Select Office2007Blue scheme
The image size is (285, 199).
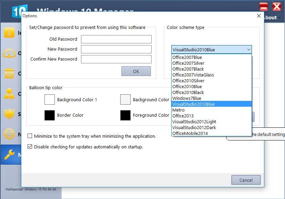pos(212,57)
